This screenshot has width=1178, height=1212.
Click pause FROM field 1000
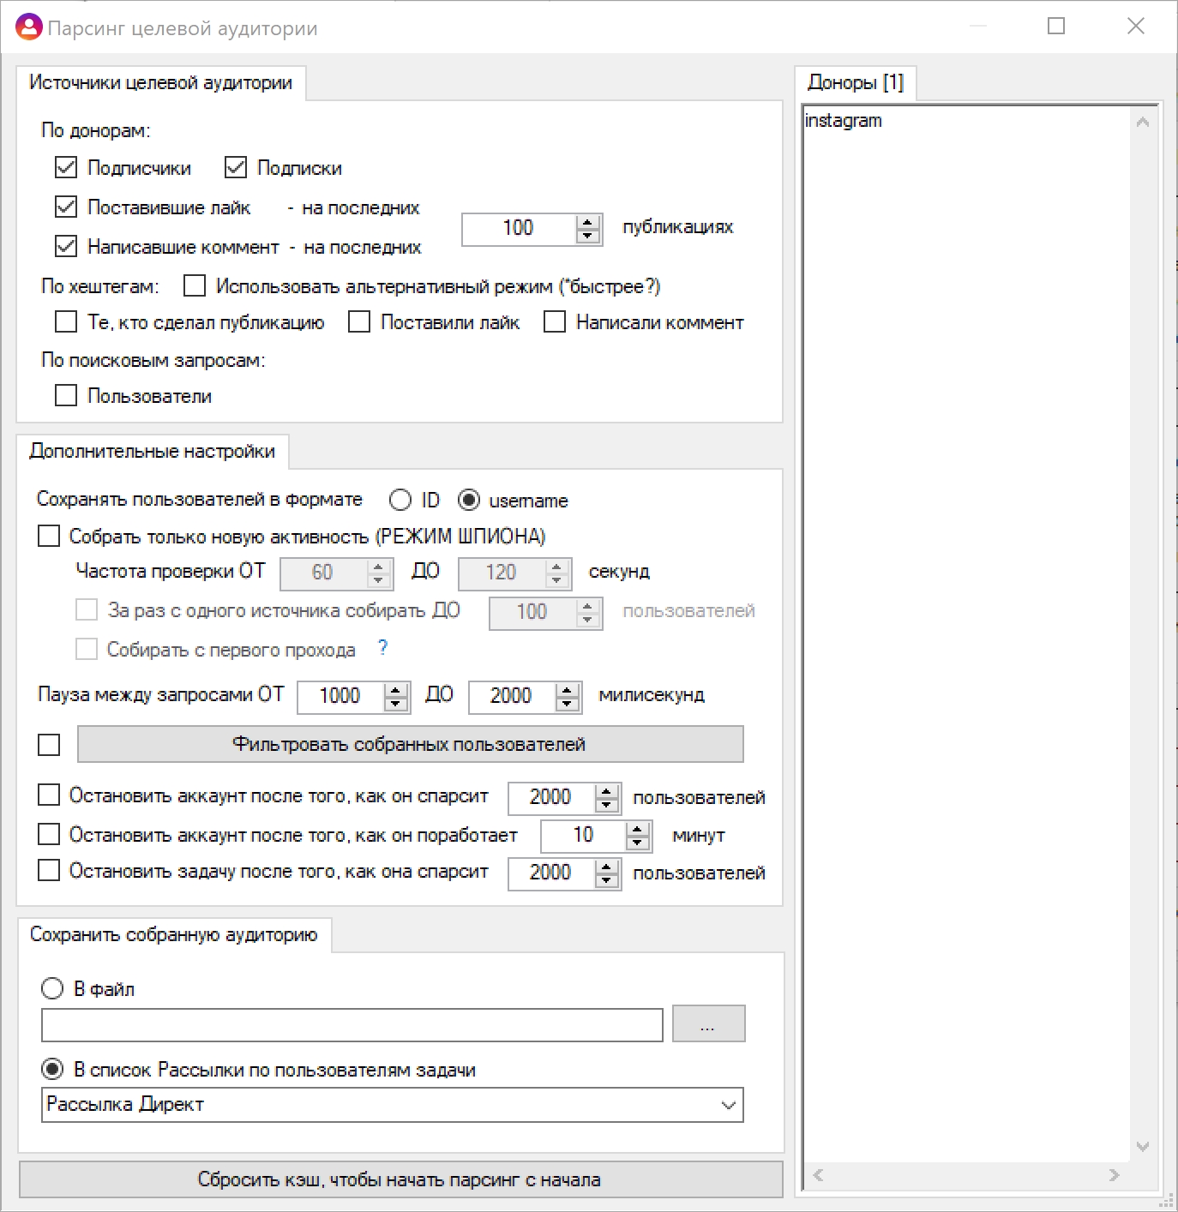[x=340, y=696]
